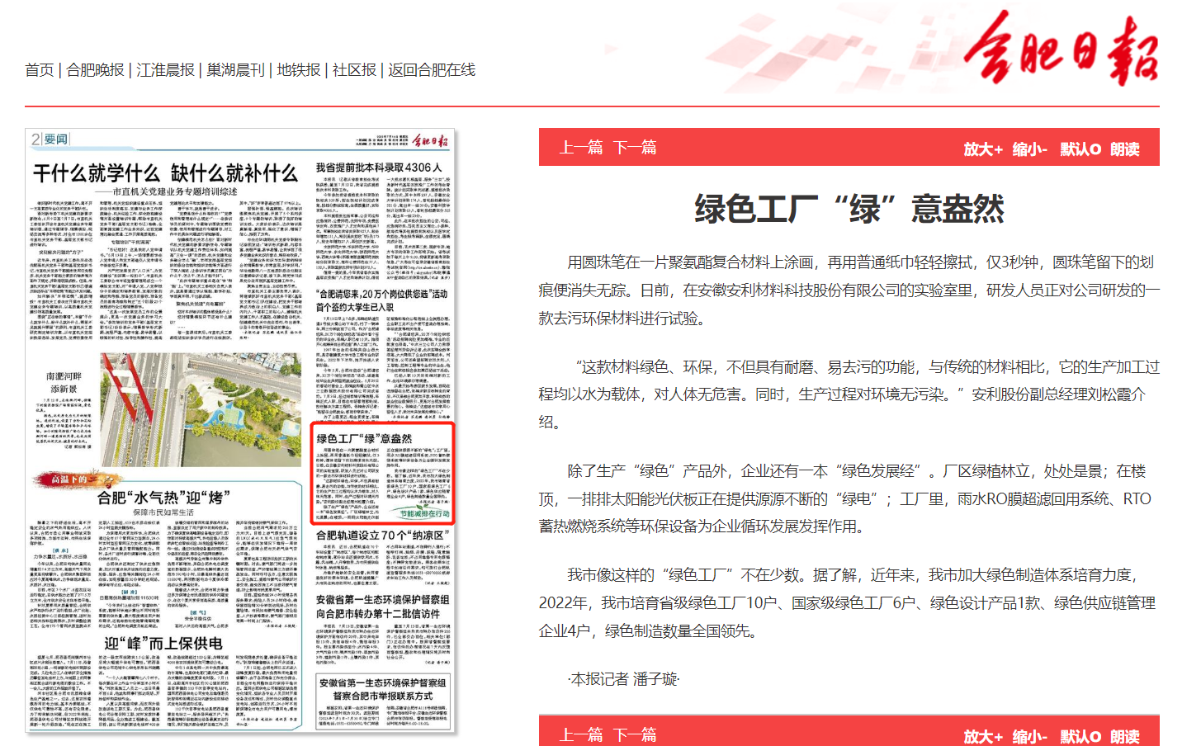Click 返回合肥在线 link
Screen dimensions: 1201x746
coord(432,70)
